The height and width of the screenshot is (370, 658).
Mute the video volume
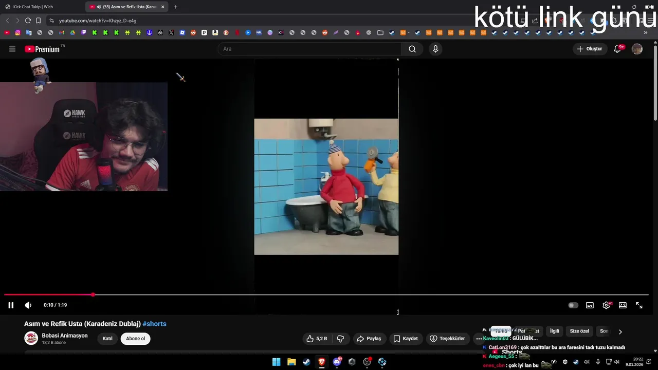tap(28, 305)
